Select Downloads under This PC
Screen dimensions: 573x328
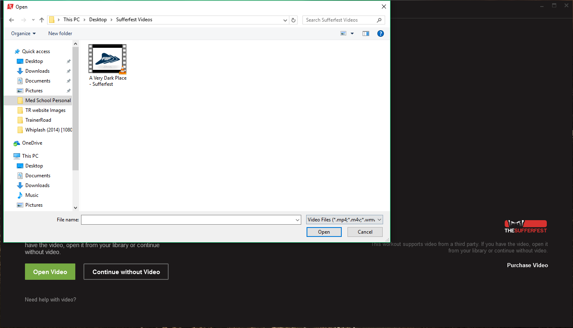tap(37, 185)
